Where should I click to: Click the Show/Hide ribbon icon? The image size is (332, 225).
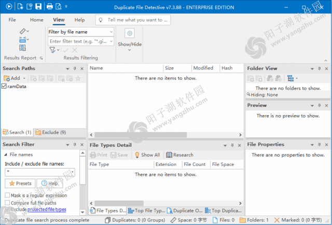(x=130, y=33)
